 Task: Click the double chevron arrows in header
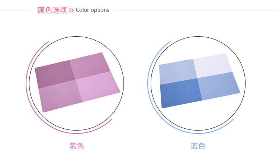tap(71, 10)
